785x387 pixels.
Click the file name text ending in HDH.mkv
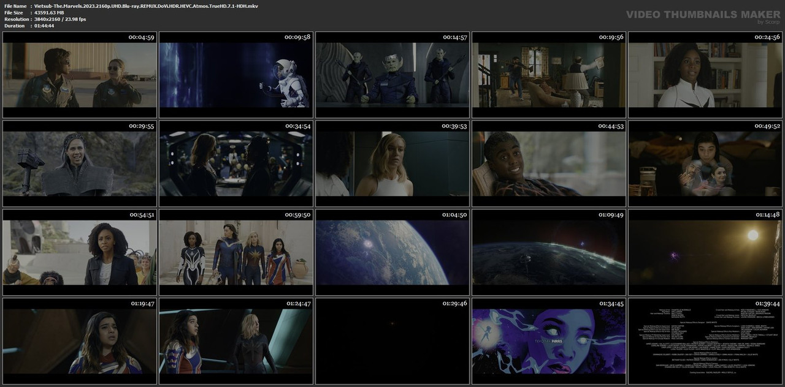[x=146, y=6]
